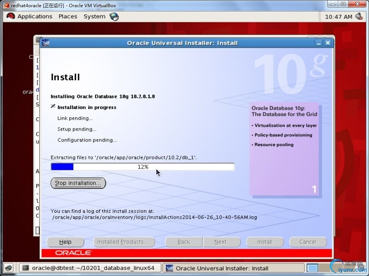Select the first workspace in the workspace switcher
This screenshot has height=276, width=369.
tap(312, 268)
